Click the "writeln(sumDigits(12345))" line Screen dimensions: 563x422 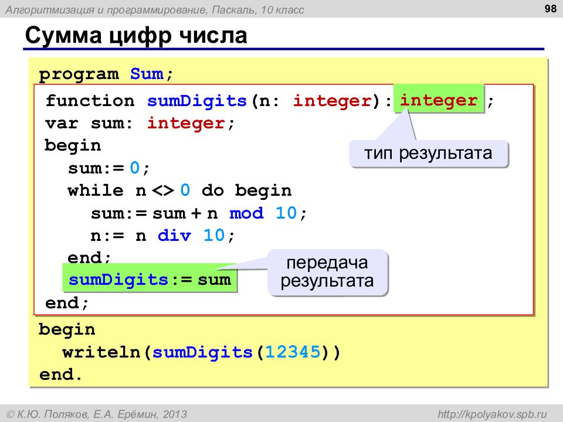pos(201,352)
